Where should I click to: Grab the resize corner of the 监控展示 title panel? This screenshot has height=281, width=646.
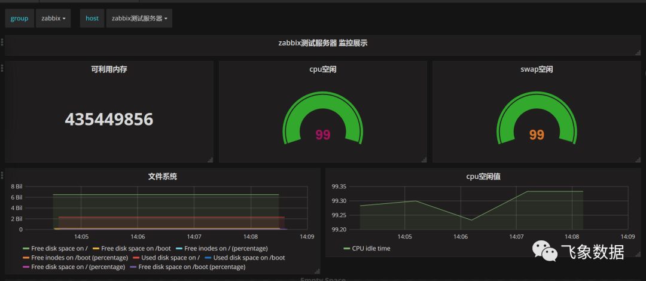[x=638, y=53]
